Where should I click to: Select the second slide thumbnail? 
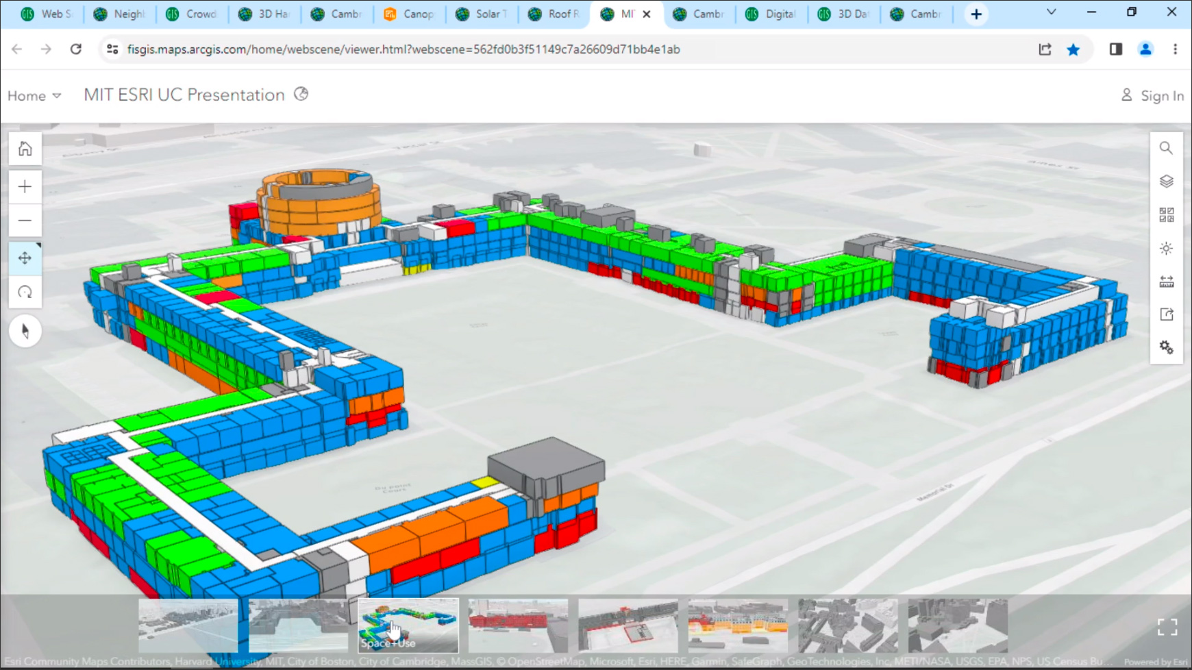coord(298,625)
